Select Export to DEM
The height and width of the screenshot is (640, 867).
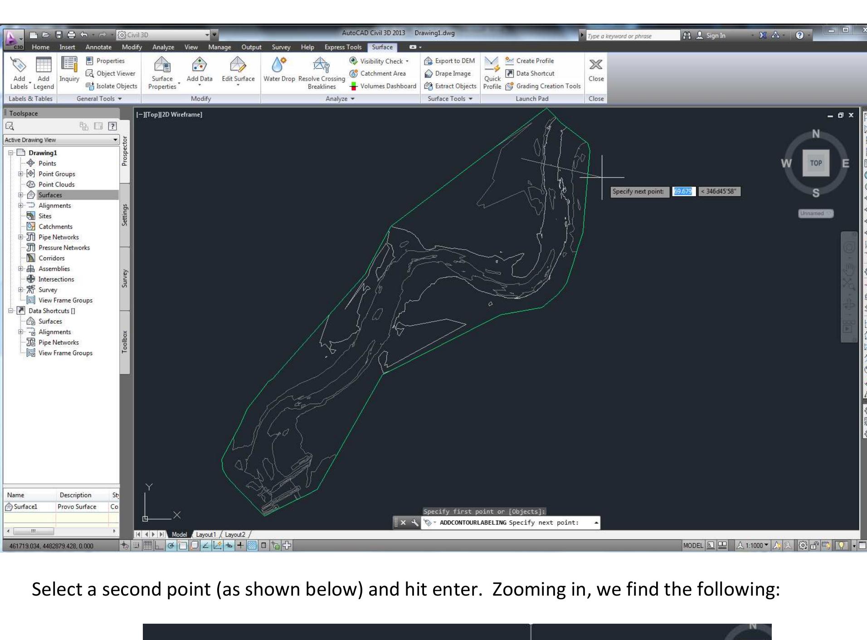click(x=449, y=61)
